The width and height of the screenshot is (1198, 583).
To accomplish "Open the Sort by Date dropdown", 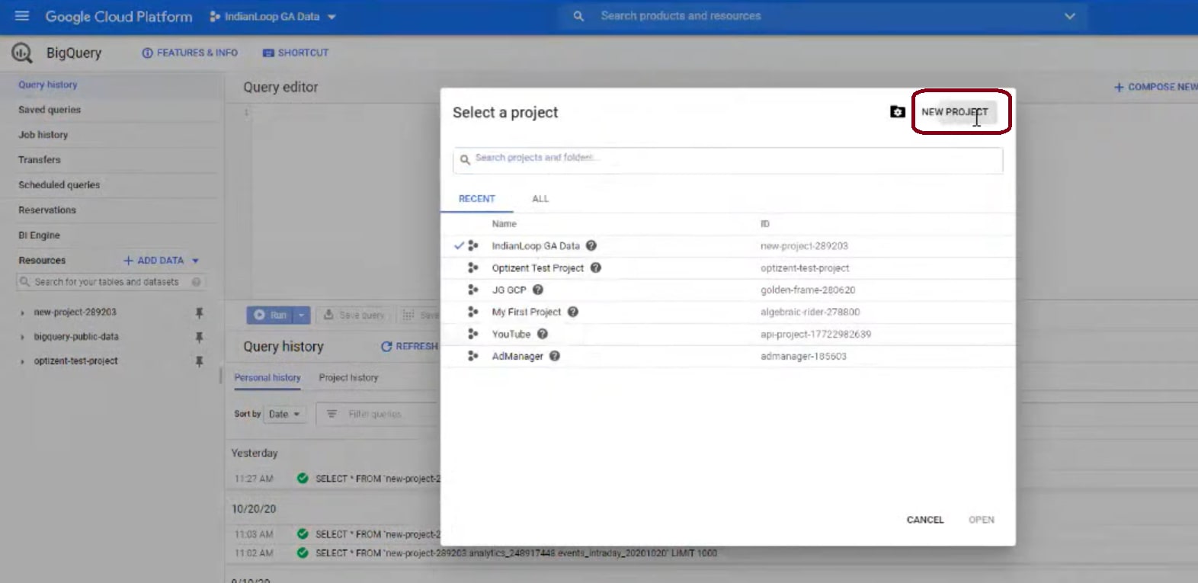I will (284, 414).
